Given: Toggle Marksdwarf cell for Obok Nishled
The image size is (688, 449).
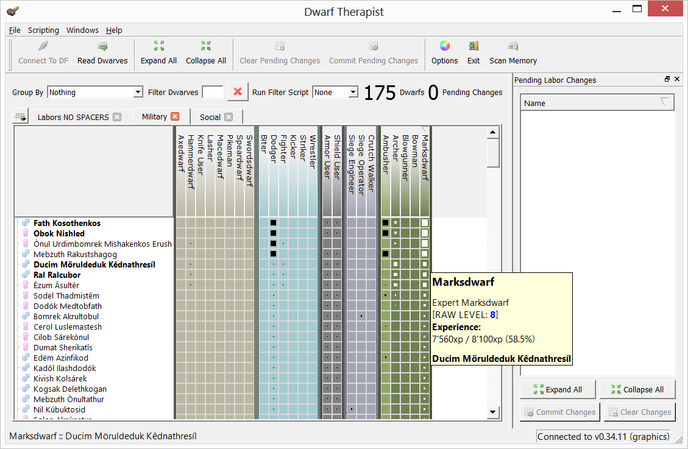Looking at the screenshot, I should (424, 233).
